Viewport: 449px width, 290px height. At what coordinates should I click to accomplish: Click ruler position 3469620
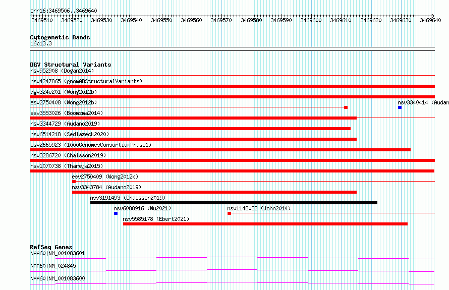click(x=371, y=20)
